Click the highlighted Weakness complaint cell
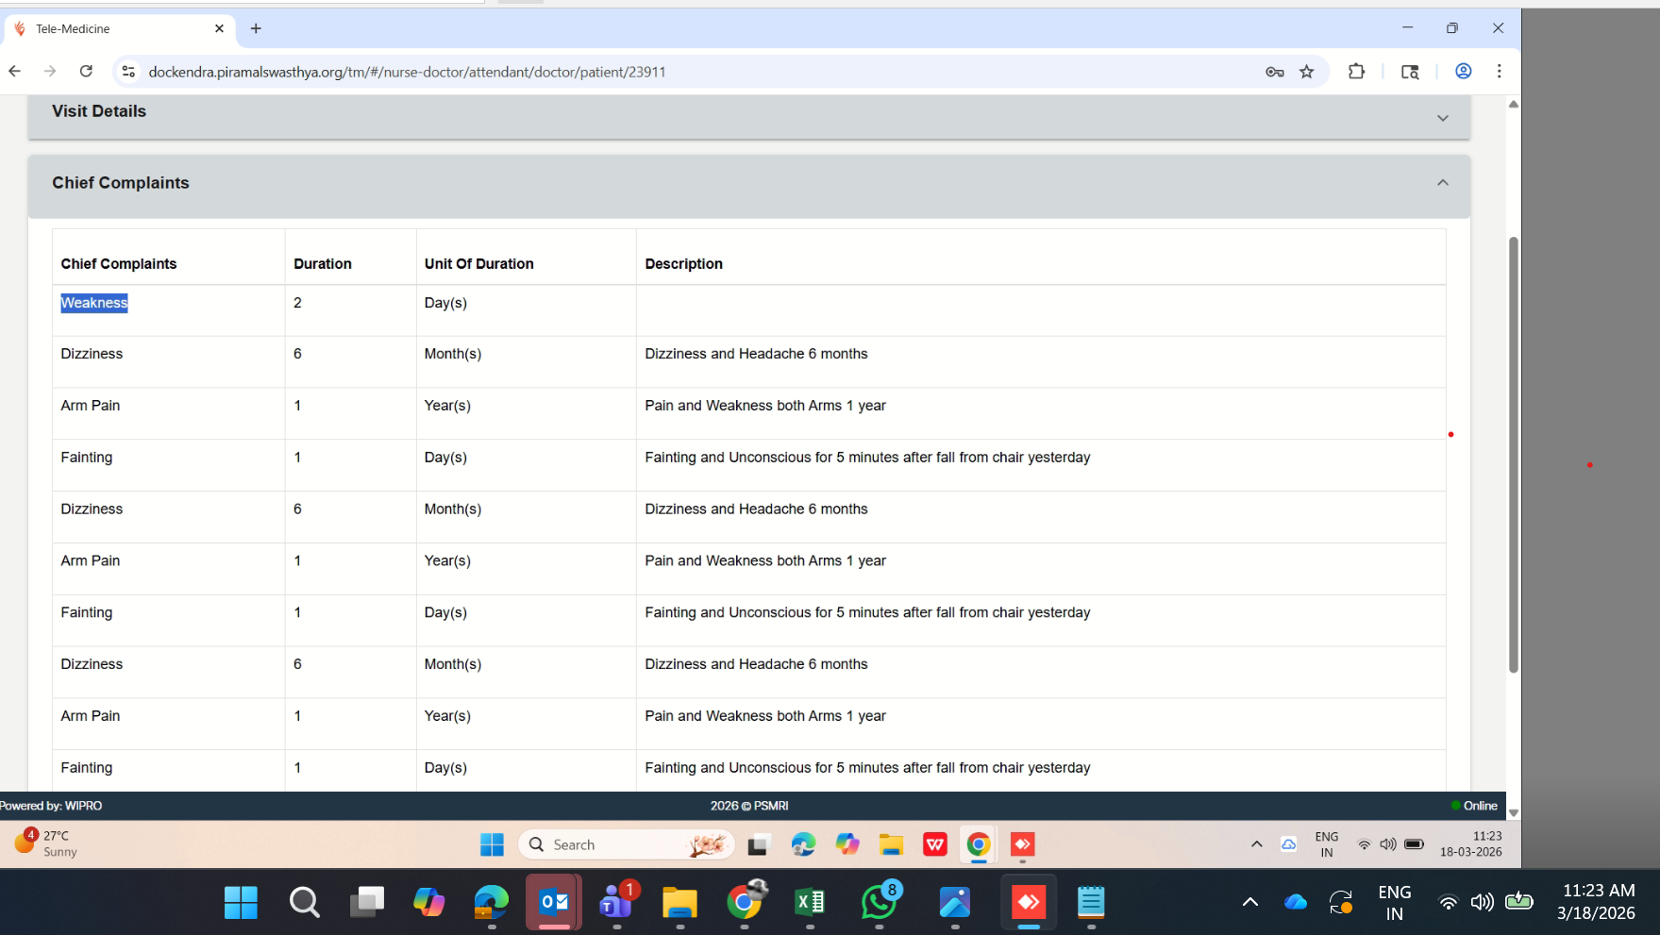The image size is (1660, 935). [94, 303]
